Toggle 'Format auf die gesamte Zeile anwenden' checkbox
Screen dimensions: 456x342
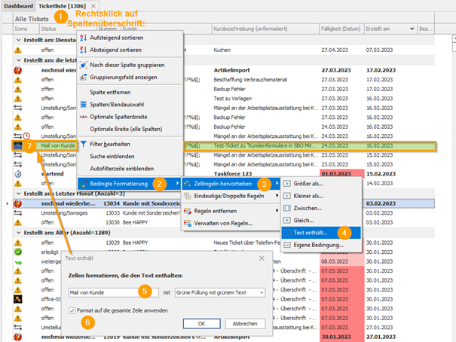(72, 310)
